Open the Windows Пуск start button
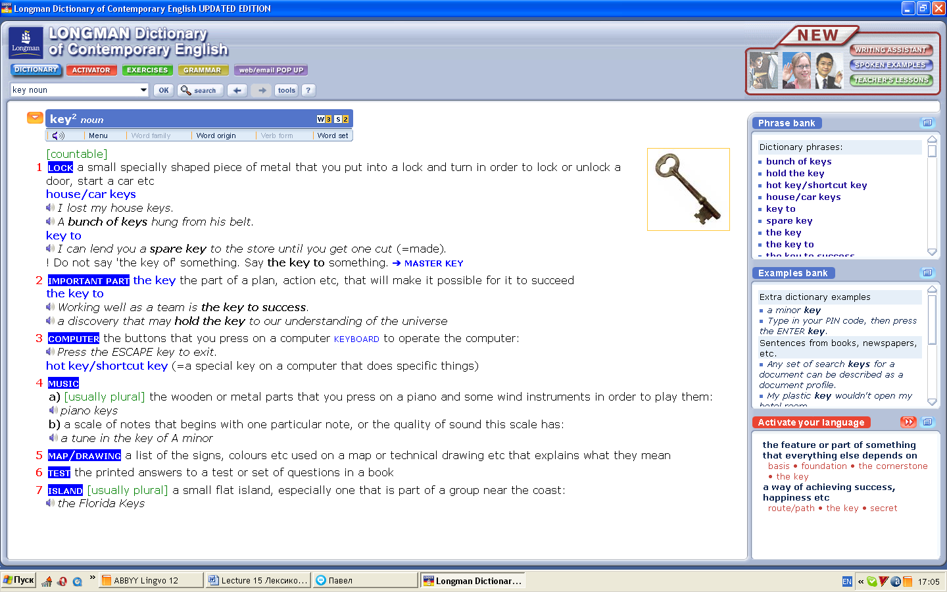The width and height of the screenshot is (947, 592). coord(18,580)
